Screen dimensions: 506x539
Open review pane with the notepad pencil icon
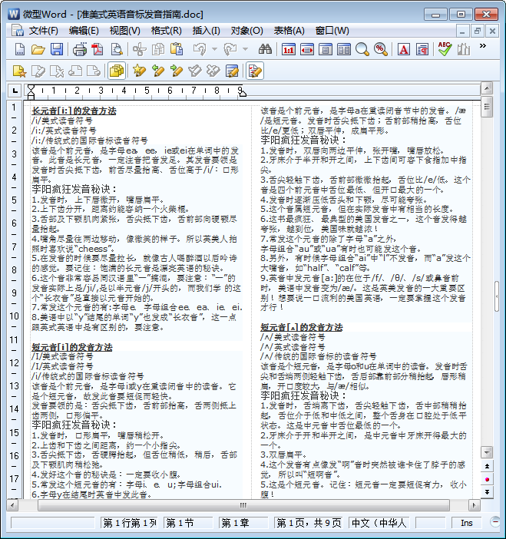(232, 71)
